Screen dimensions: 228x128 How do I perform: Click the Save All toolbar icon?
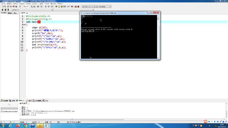pos(11,7)
